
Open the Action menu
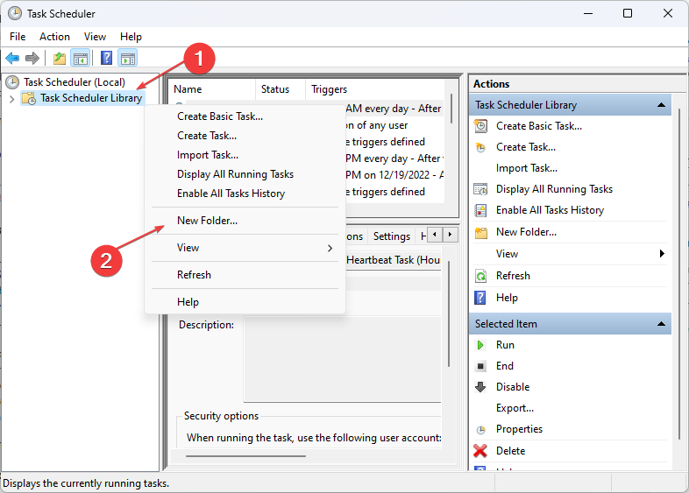coord(54,37)
